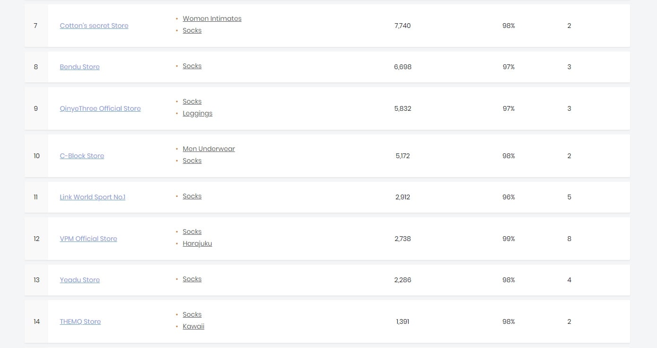Click Socks category for Link World Sport
657x348 pixels.
pos(192,196)
